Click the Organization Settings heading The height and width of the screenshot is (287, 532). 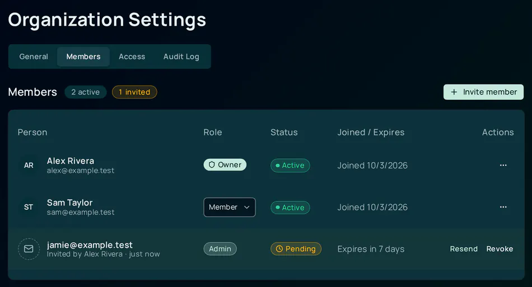coord(107,20)
